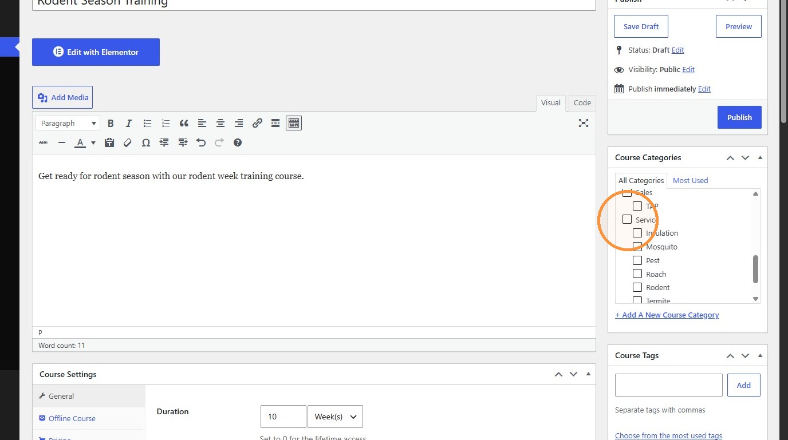Open the special character Omega tool
Image resolution: width=788 pixels, height=440 pixels.
[146, 142]
